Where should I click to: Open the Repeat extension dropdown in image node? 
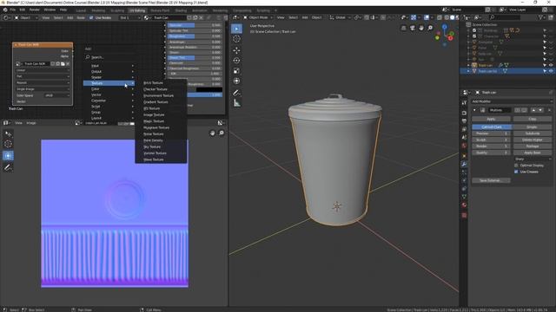(x=43, y=83)
